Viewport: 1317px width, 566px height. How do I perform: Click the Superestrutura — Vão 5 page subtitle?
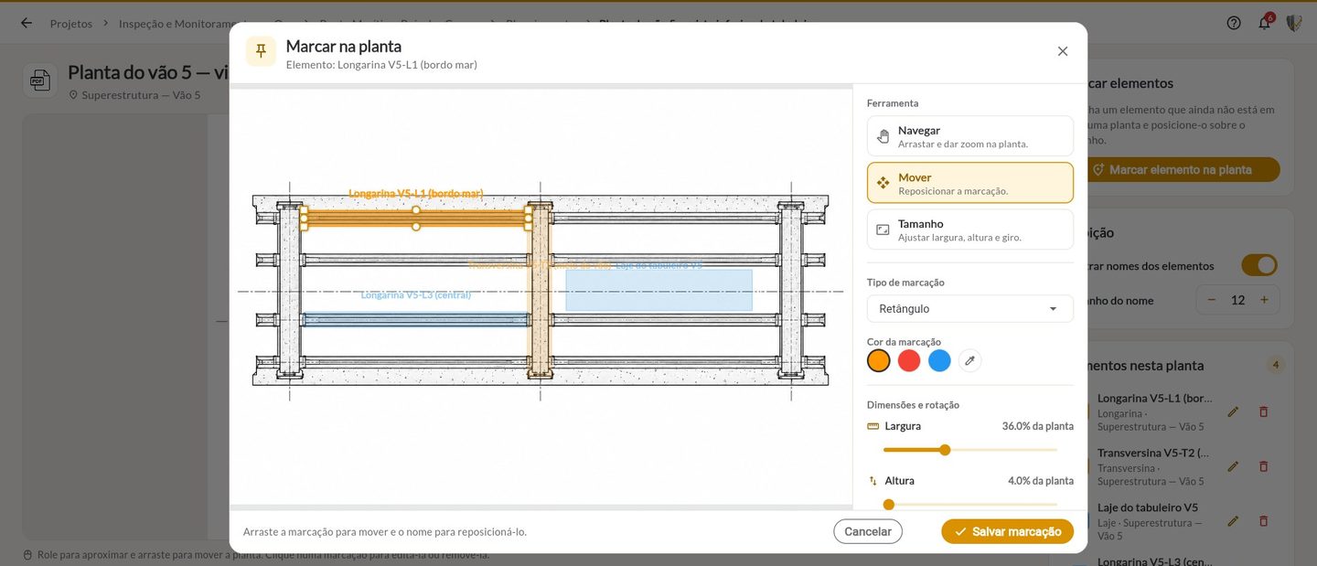click(x=141, y=95)
